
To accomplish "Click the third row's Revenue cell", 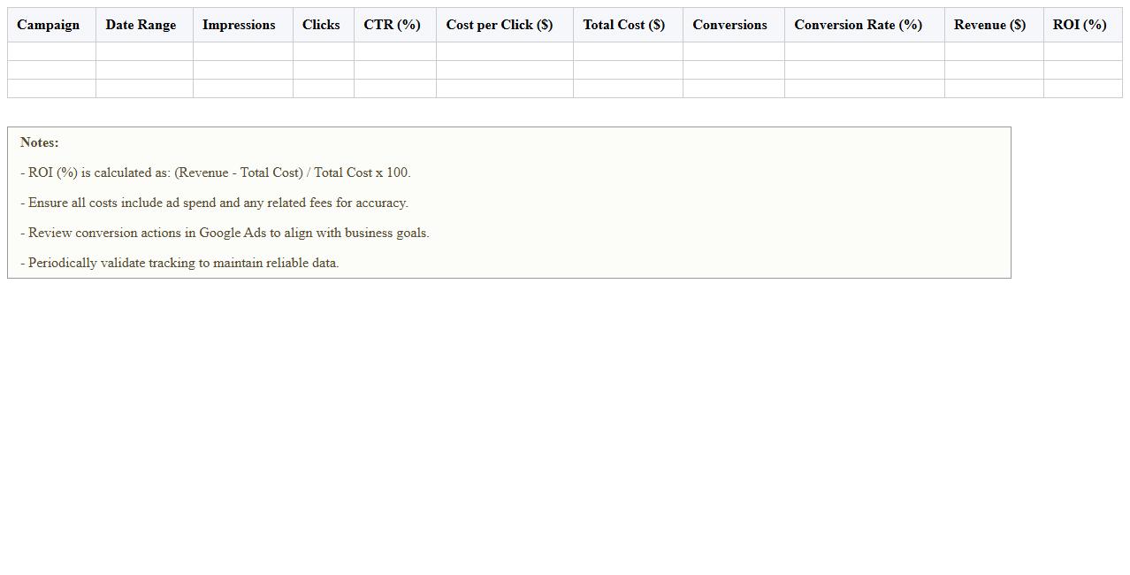I will tap(993, 88).
